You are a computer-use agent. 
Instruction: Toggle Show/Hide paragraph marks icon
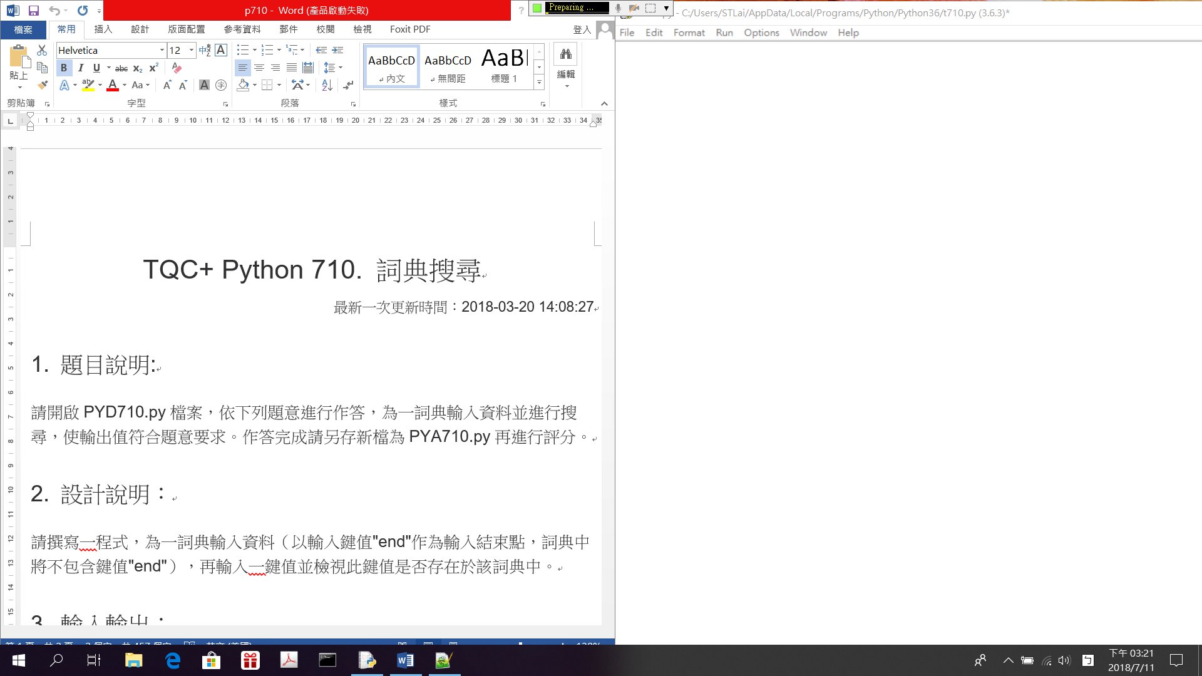coord(349,85)
